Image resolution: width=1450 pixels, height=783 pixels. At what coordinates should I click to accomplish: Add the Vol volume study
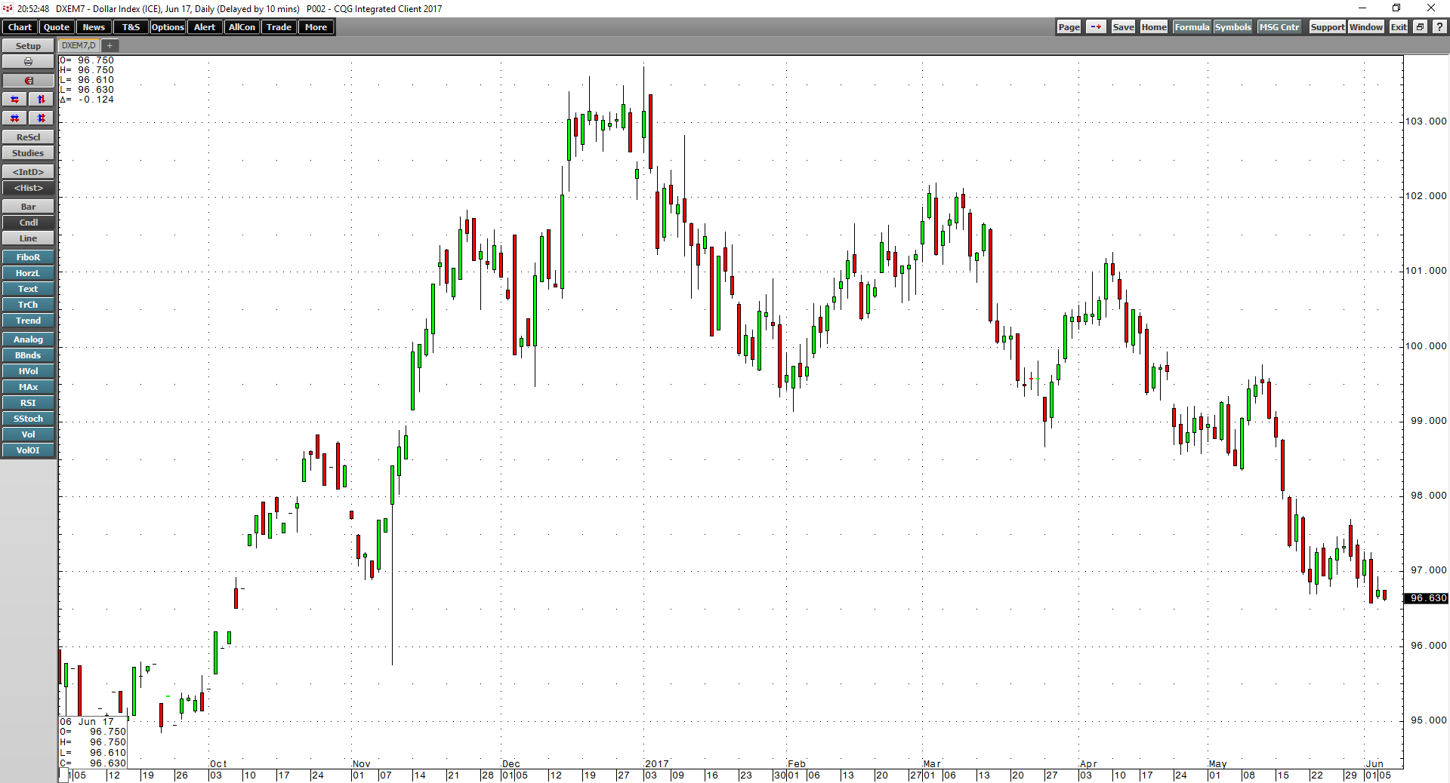point(28,434)
